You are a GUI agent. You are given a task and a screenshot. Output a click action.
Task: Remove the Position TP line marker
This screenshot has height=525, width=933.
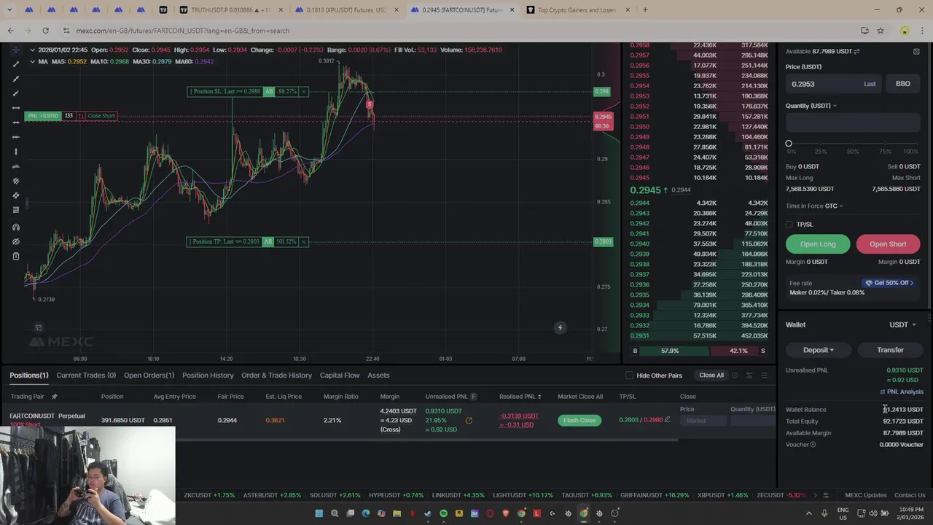[x=304, y=241]
